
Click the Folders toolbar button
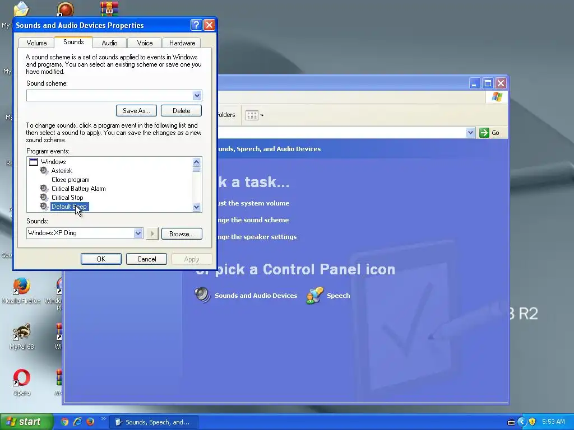[x=226, y=115]
